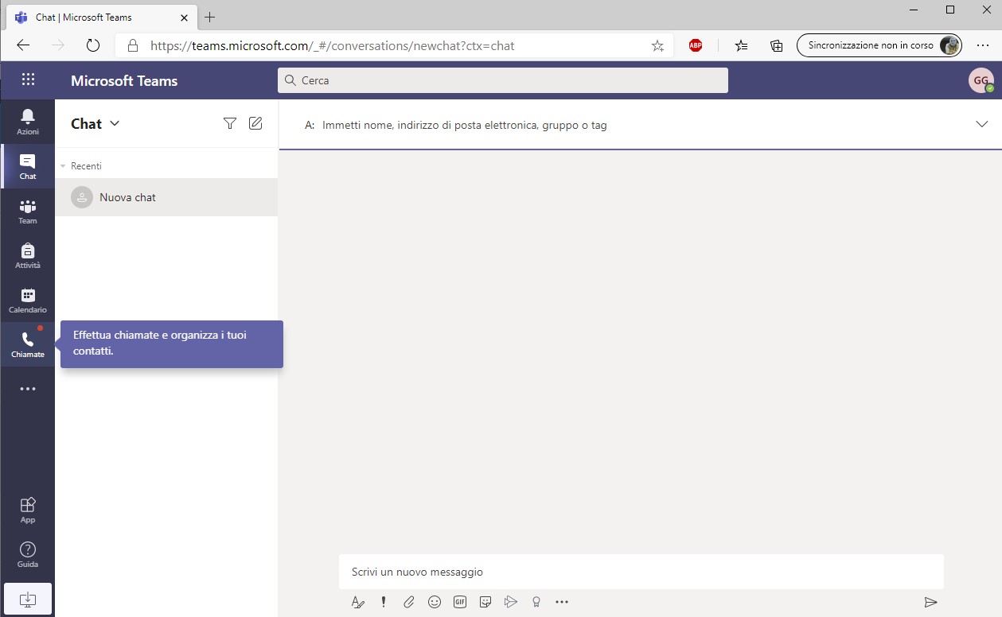Open the emoji picker
This screenshot has height=617, width=1002.
coord(435,602)
